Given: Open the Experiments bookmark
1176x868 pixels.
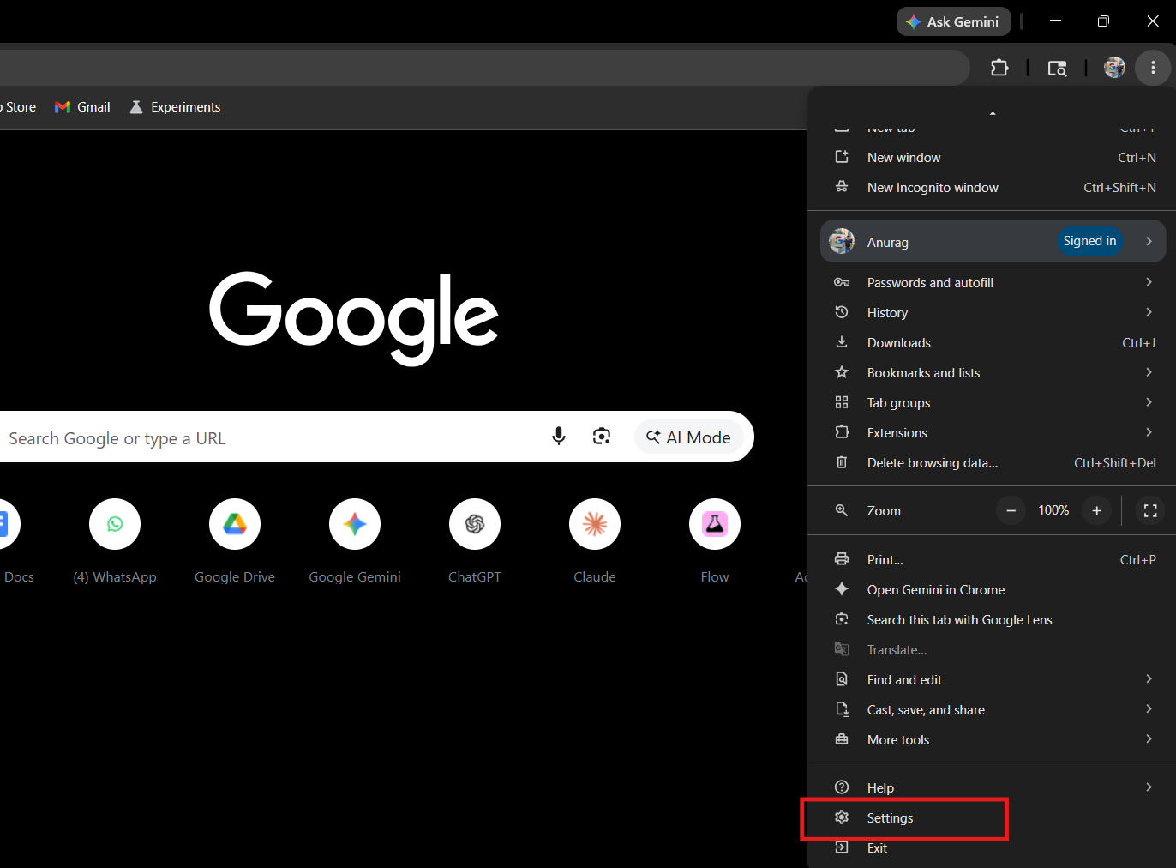Looking at the screenshot, I should [175, 107].
